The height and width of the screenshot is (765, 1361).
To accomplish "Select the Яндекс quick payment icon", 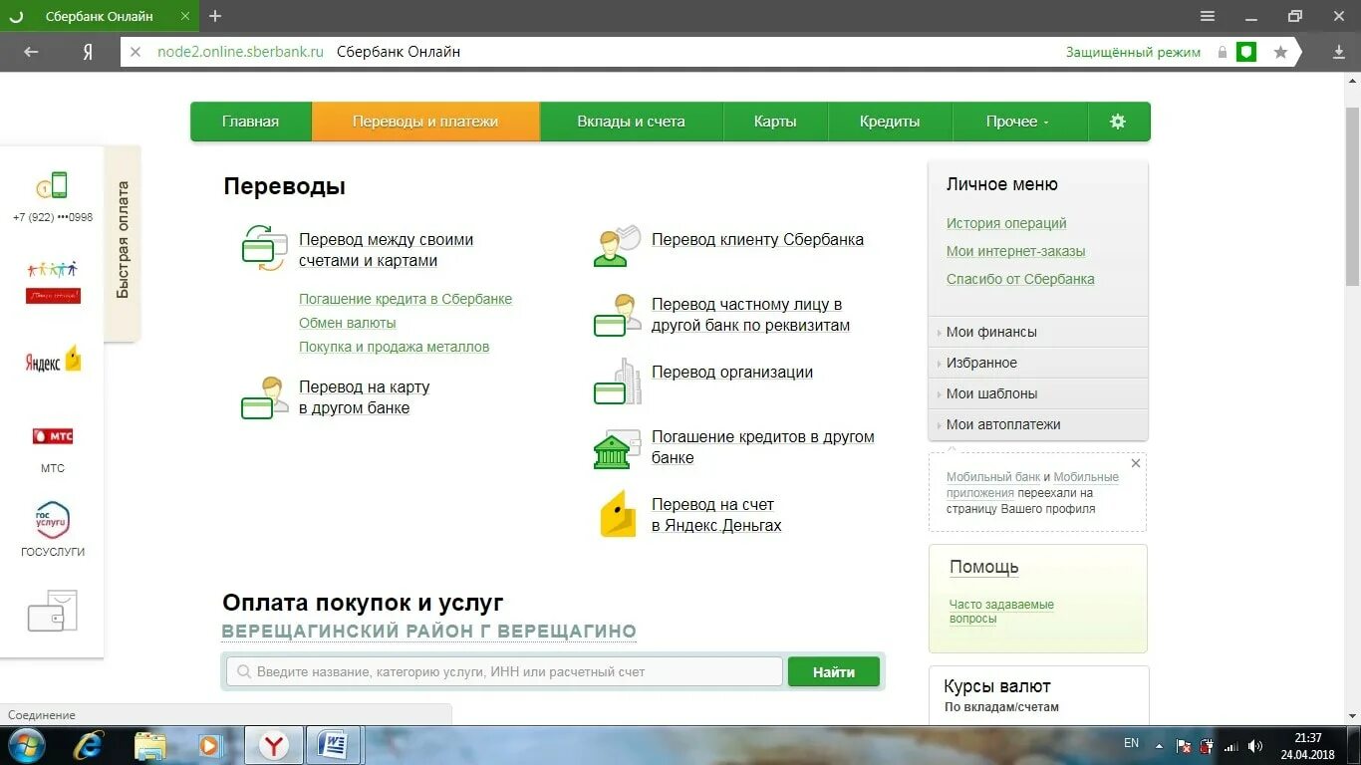I will pyautogui.click(x=53, y=361).
